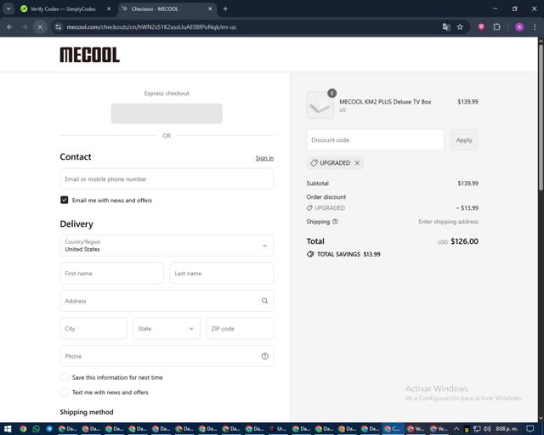Open a new browser tab

tap(225, 9)
